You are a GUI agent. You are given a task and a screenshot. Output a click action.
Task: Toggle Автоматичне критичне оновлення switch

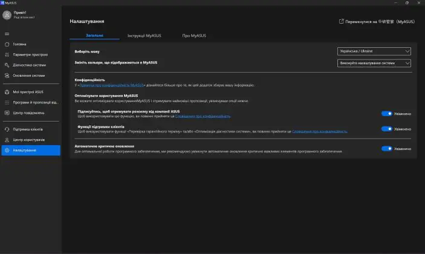[x=386, y=149]
